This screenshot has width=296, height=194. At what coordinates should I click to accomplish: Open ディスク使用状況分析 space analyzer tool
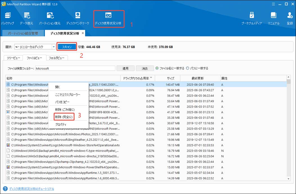coord(108,19)
